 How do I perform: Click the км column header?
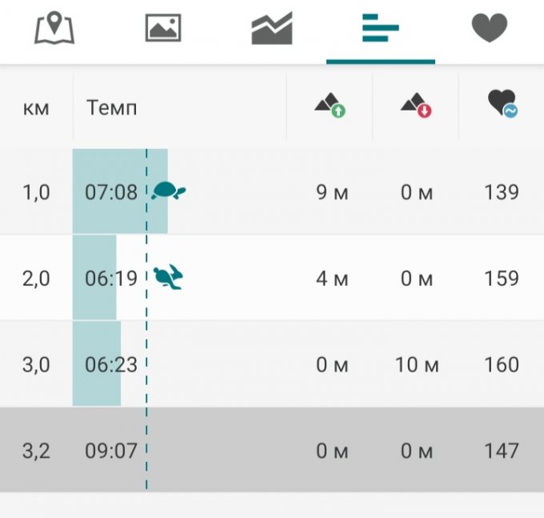36,107
